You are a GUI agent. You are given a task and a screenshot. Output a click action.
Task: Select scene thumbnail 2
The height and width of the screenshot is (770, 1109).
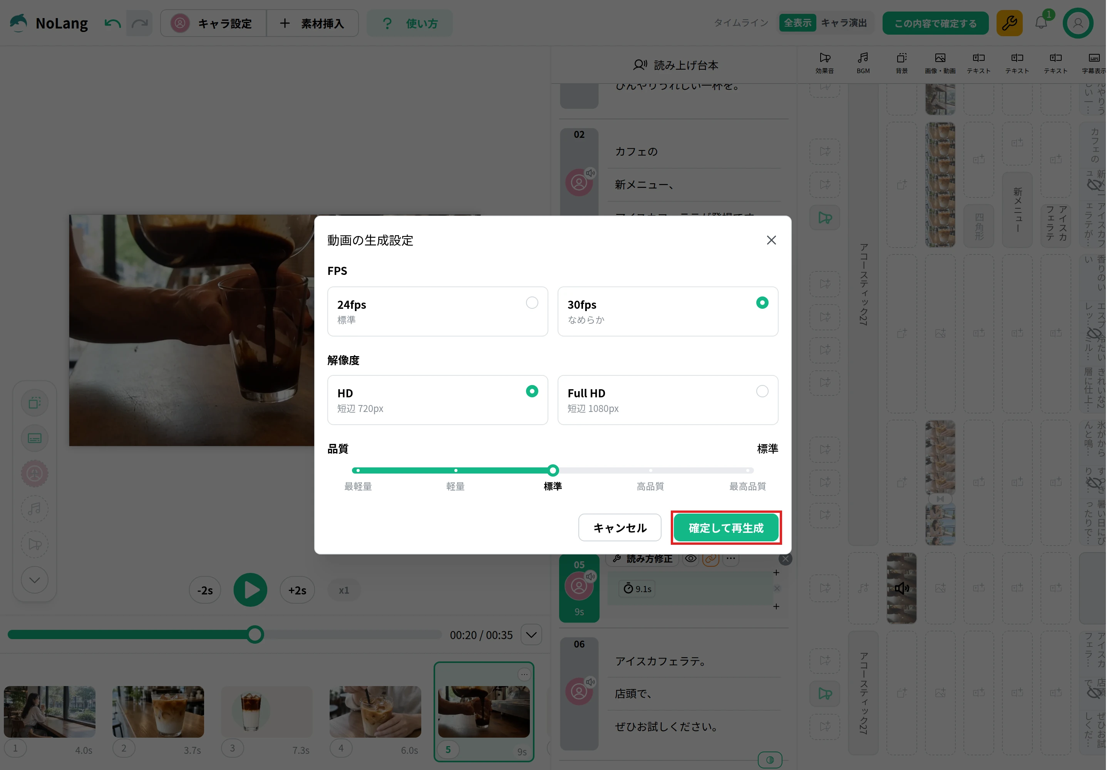(x=158, y=712)
